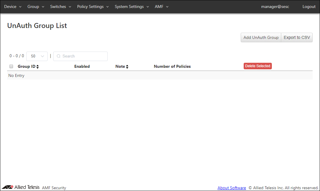Click the Logout link
The image size is (320, 191).
point(309,6)
